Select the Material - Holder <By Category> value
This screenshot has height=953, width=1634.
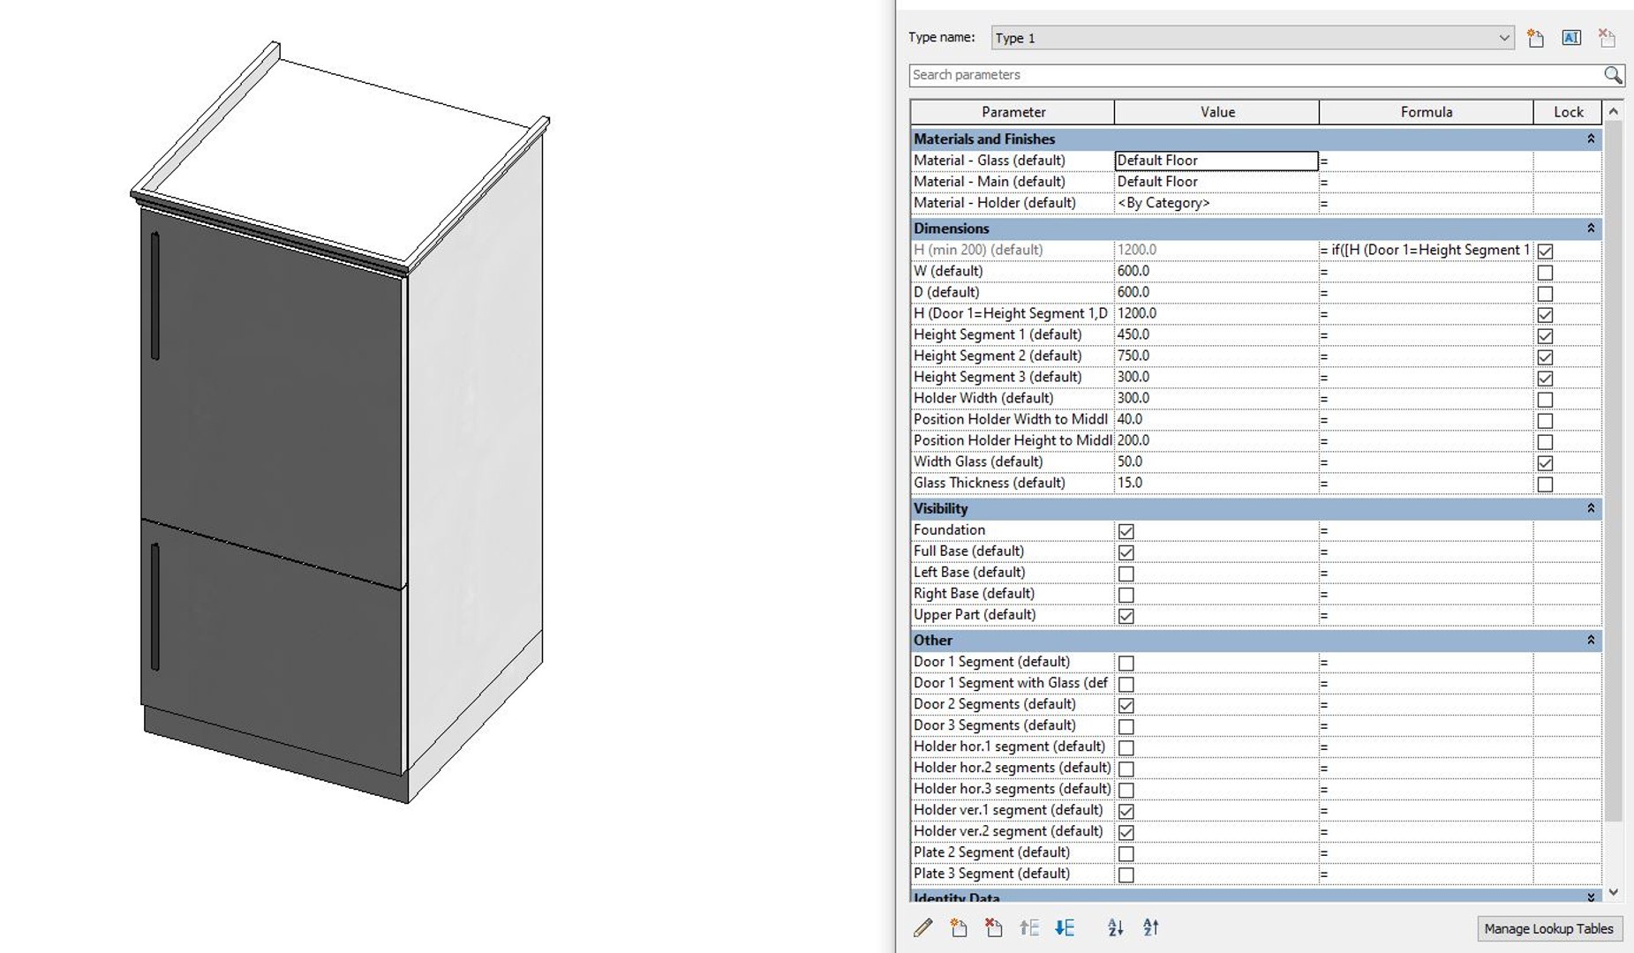tap(1216, 203)
